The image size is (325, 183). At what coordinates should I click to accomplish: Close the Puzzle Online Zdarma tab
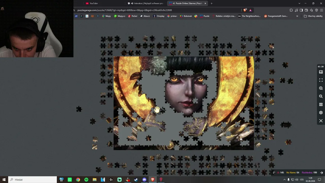click(205, 3)
